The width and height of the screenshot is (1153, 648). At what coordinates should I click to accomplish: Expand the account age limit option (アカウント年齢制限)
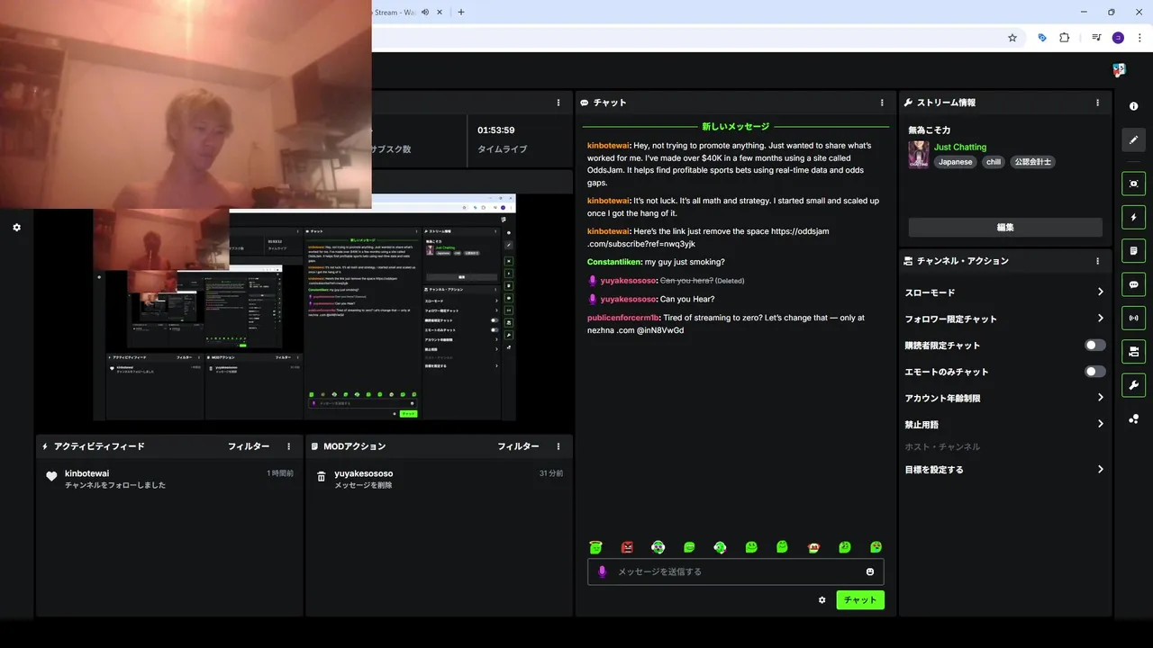coord(1004,398)
